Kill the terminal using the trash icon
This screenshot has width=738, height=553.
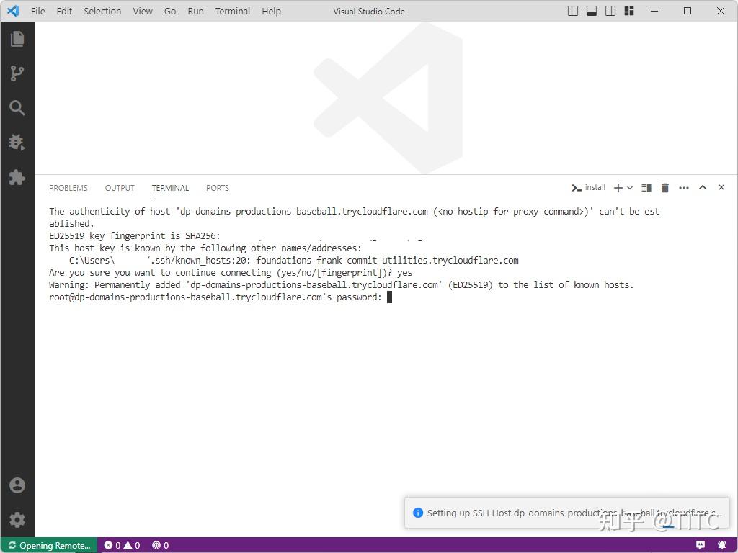click(x=664, y=187)
